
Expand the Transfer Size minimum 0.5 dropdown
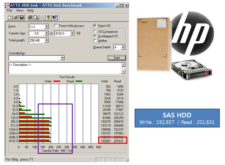tap(46, 33)
